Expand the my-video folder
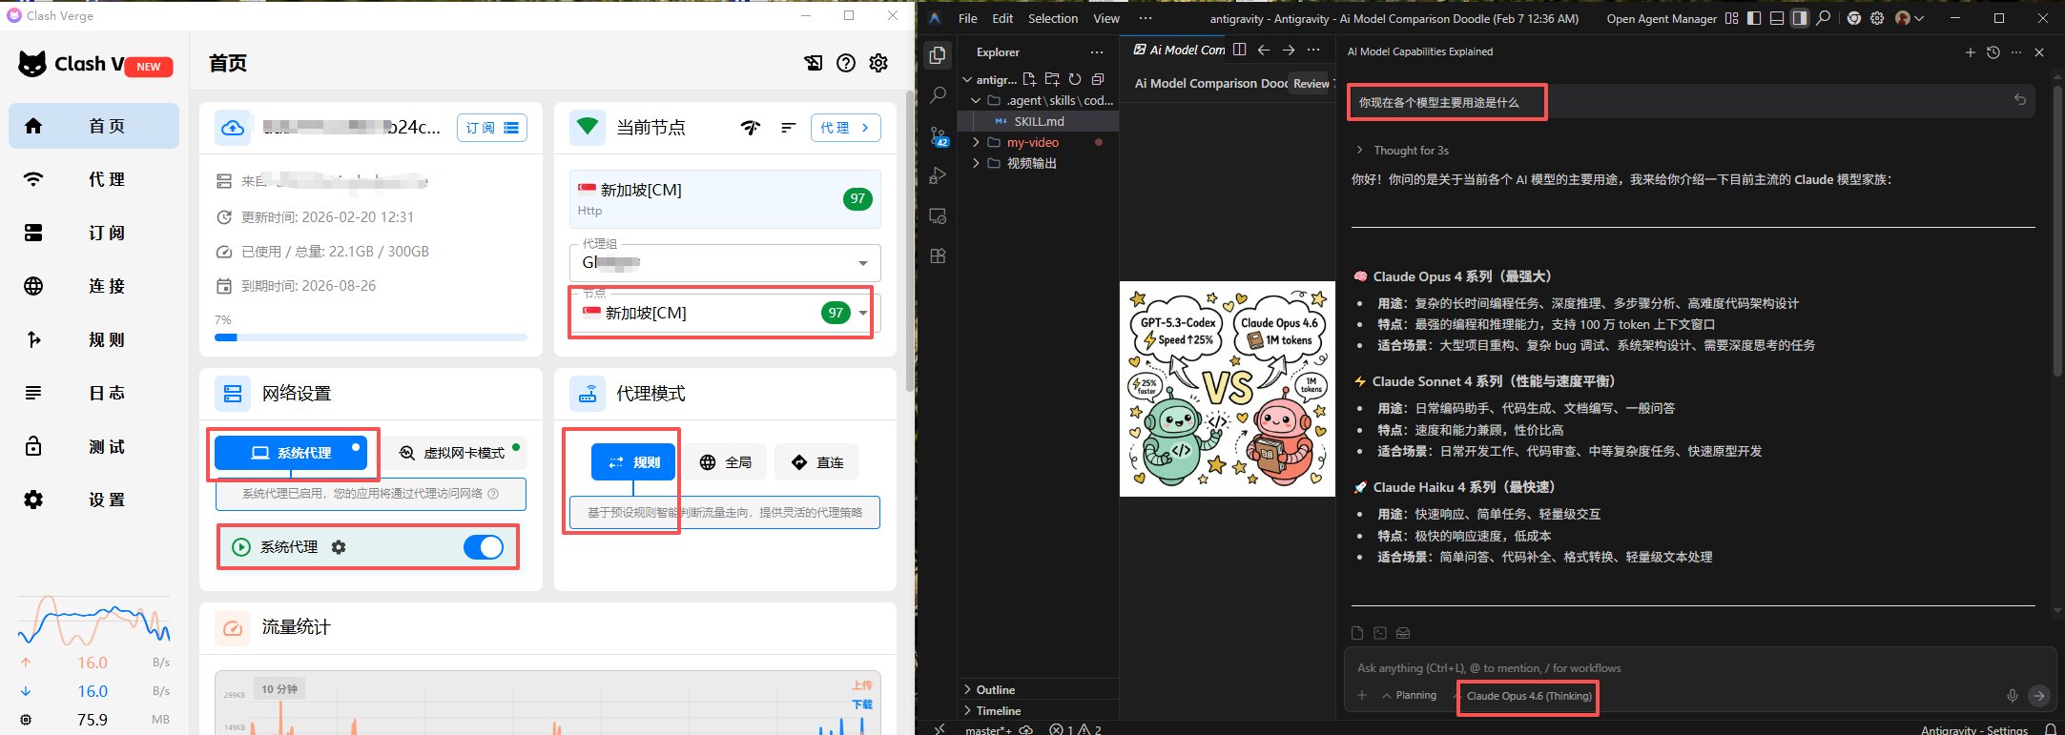The width and height of the screenshot is (2065, 735). 1032,142
